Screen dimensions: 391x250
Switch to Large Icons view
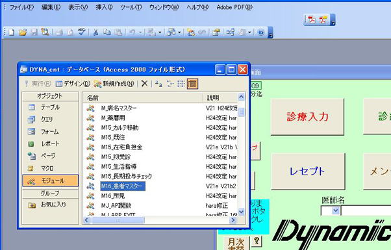[158, 84]
